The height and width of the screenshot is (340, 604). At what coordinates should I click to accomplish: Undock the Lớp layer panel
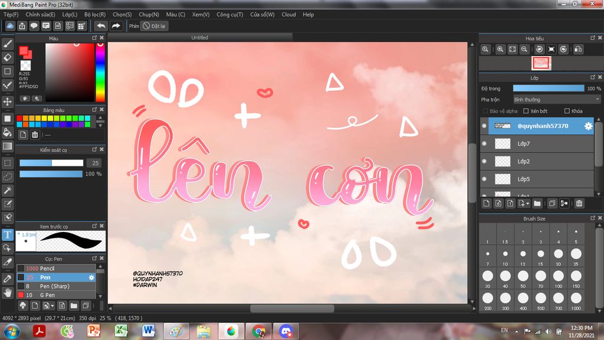[592, 77]
